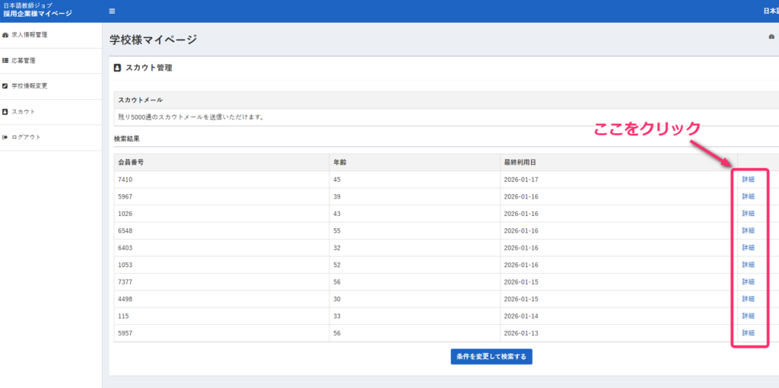Open 応募管理 from the sidebar menu
This screenshot has width=779, height=388.
[24, 60]
